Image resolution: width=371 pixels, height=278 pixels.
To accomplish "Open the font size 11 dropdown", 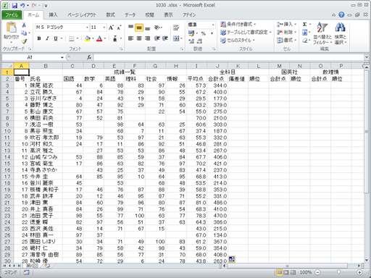I will coord(104,28).
